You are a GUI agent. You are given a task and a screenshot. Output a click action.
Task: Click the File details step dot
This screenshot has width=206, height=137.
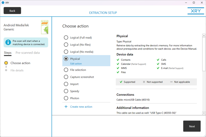click(x=6, y=70)
